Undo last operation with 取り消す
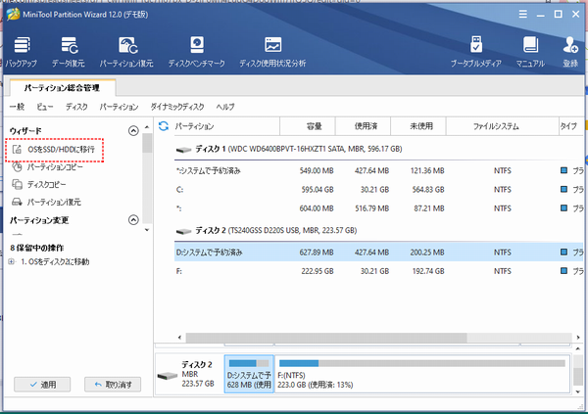Viewport: 588px width, 414px height. tap(113, 385)
